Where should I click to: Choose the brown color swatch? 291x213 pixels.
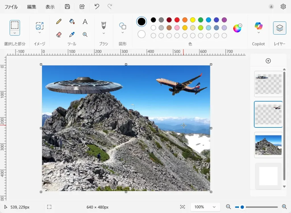click(x=169, y=28)
